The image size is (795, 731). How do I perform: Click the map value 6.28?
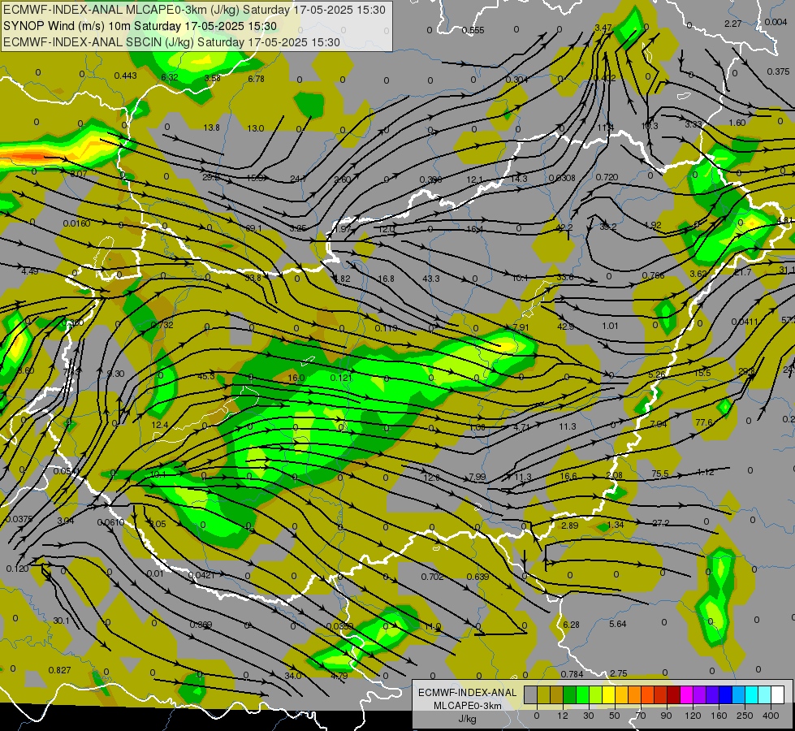(x=571, y=625)
